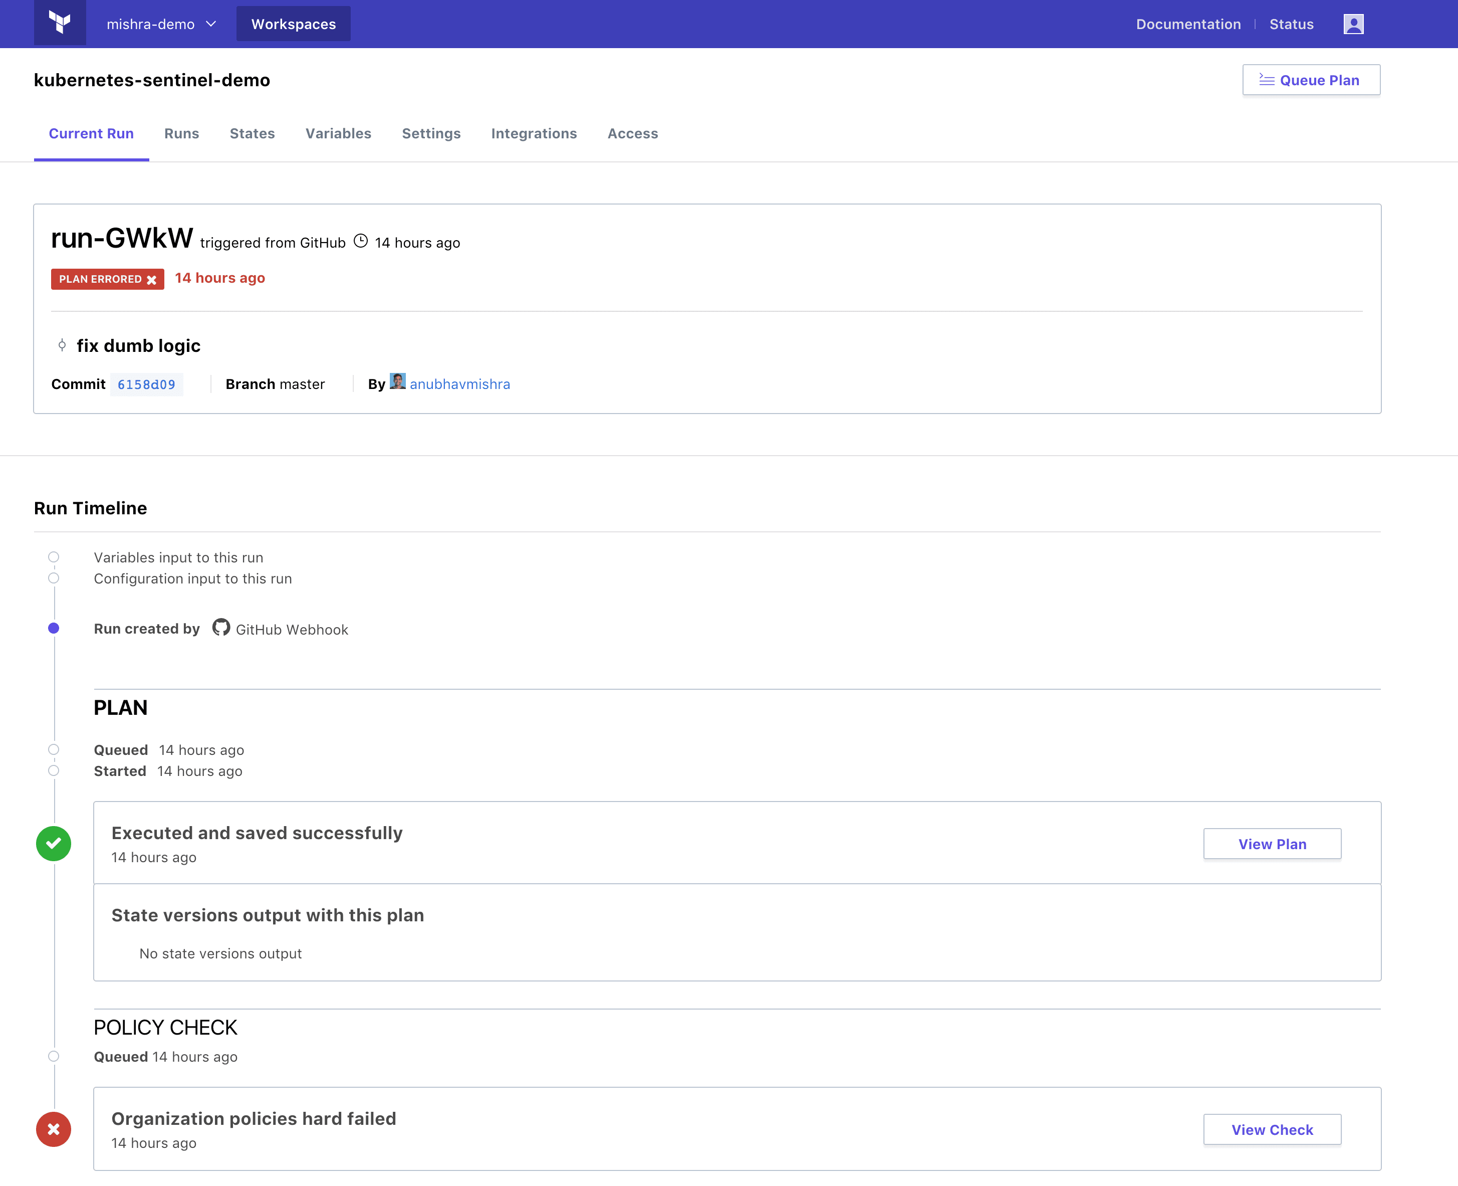Expand Variables input to this run
The height and width of the screenshot is (1186, 1458).
tap(178, 557)
